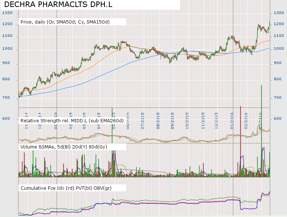Click the 1000 price label on right axis
Screen dimensions: 287x217
[279, 49]
